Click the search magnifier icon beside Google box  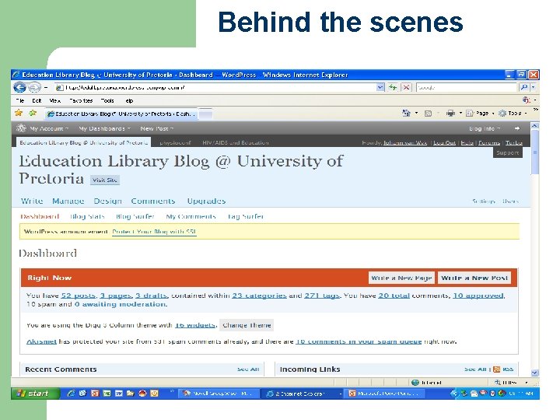524,87
